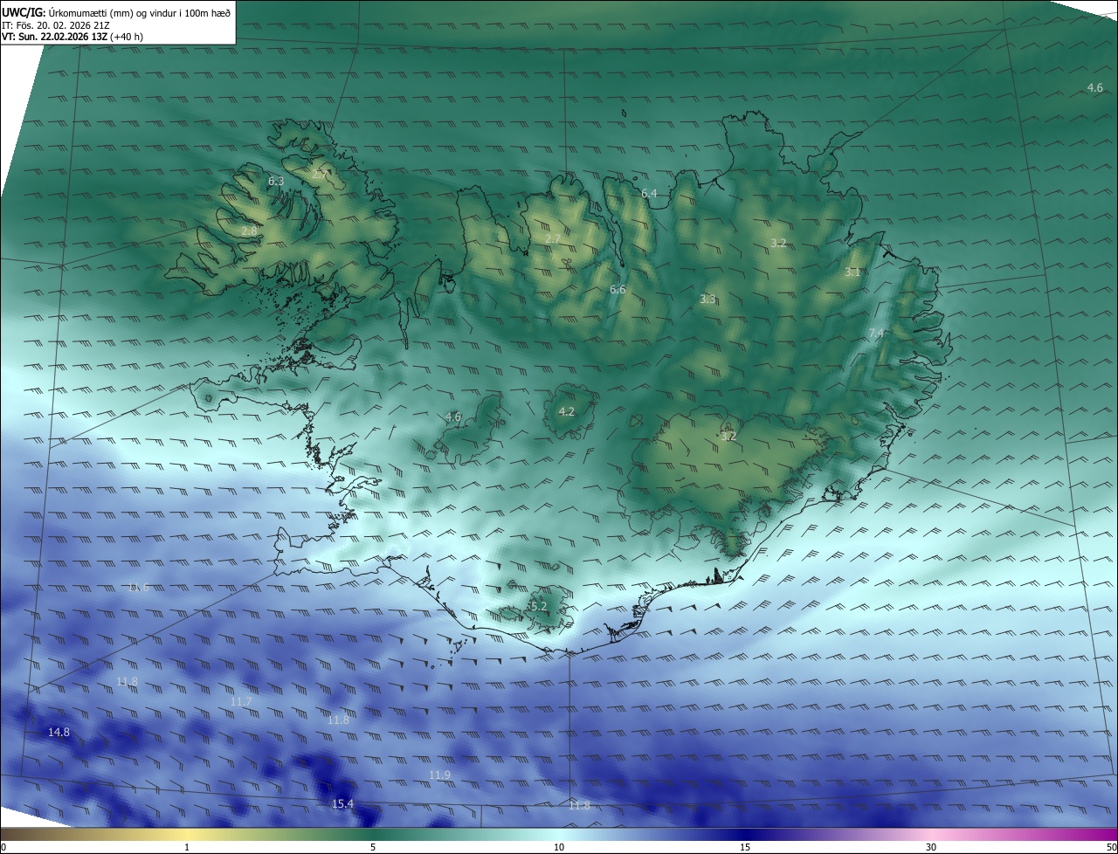1118x854 pixels.
Task: Click the 3.1 value label
Action: [x=852, y=272]
